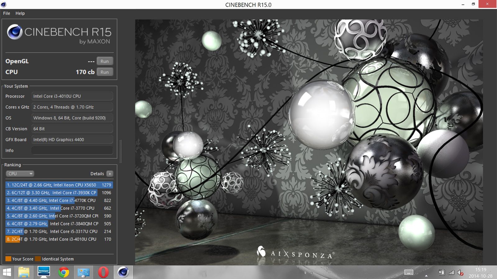Run the OpenGL benchmark
The image size is (497, 279).
(105, 61)
